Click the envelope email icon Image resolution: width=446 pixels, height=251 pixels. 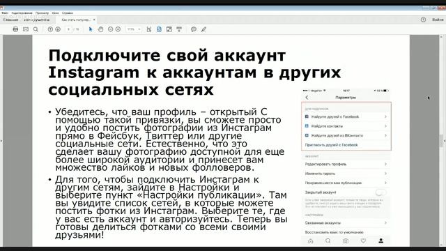coord(26,29)
